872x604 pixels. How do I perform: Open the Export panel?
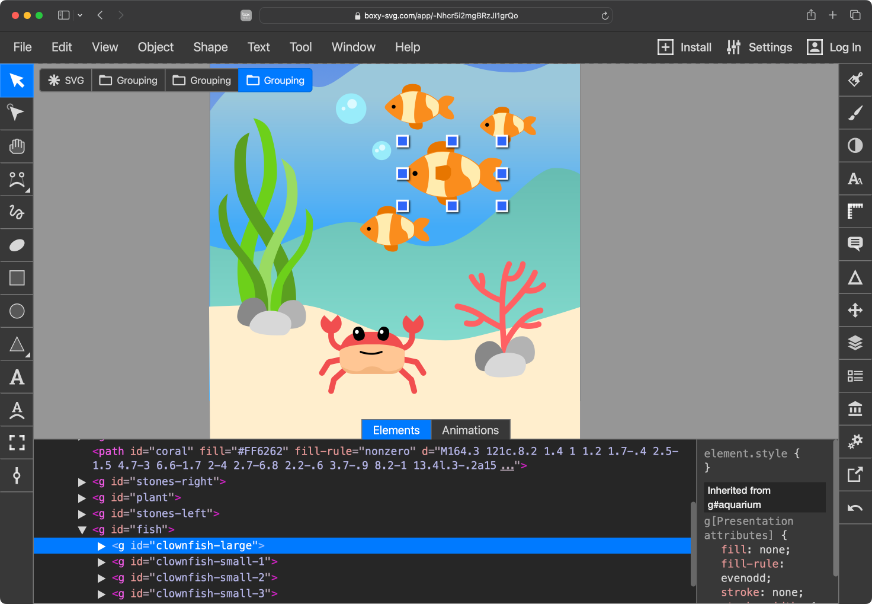[855, 475]
